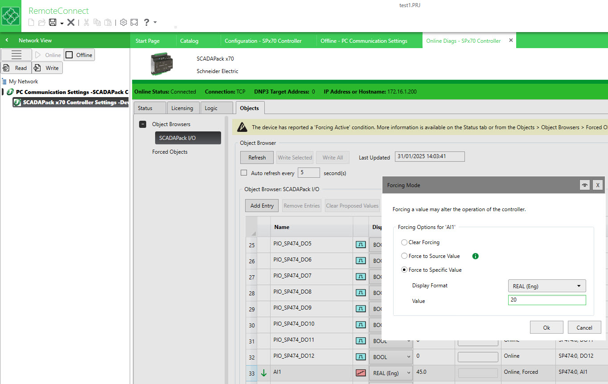Image resolution: width=608 pixels, height=384 pixels.
Task: Switch to the Licensing tab
Action: pos(182,108)
